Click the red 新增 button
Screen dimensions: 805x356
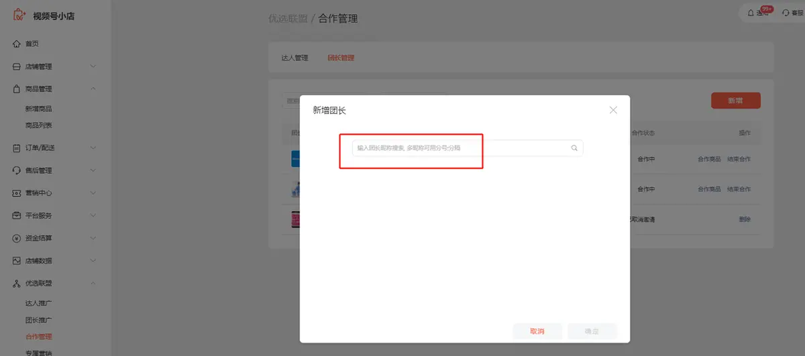(736, 101)
